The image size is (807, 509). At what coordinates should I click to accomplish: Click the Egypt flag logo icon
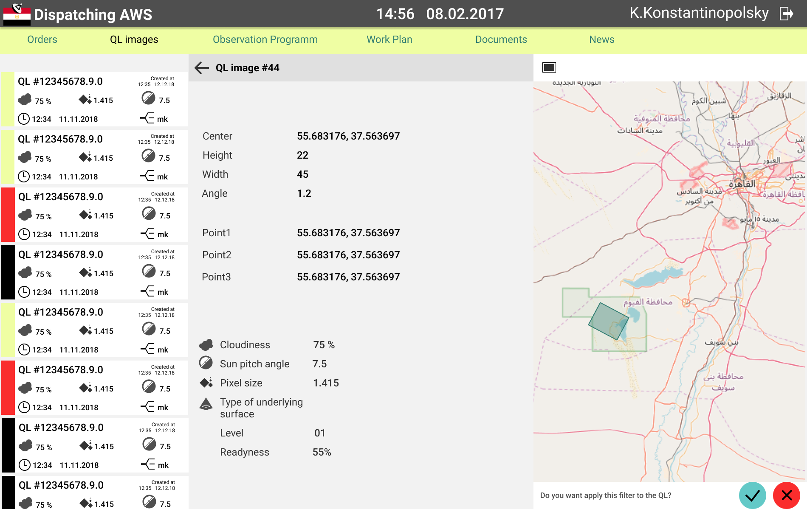(17, 14)
